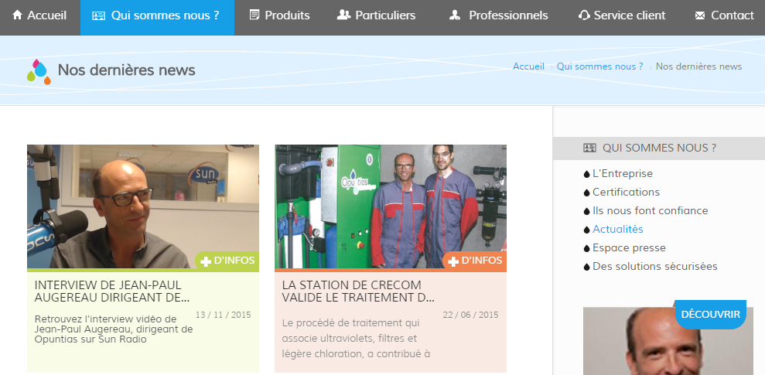Open the Jean-Paul Augereau radio interview photo

pos(143,206)
